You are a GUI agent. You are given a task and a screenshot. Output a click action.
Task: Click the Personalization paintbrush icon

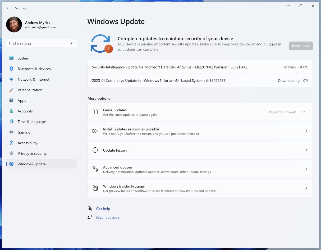pyautogui.click(x=11, y=90)
